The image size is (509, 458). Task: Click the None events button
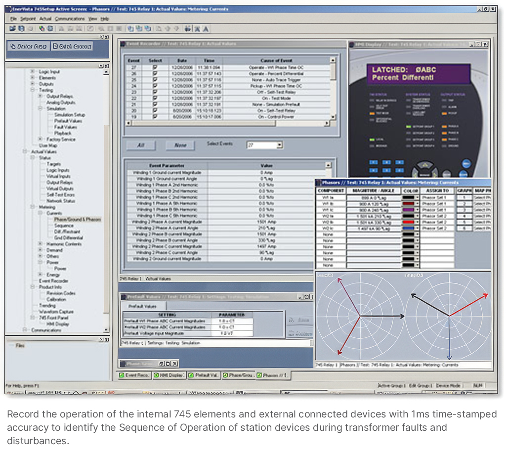180,145
